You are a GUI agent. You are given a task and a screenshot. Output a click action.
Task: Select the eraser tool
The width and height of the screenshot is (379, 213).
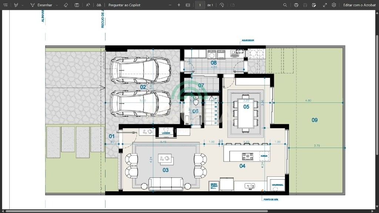66,5
